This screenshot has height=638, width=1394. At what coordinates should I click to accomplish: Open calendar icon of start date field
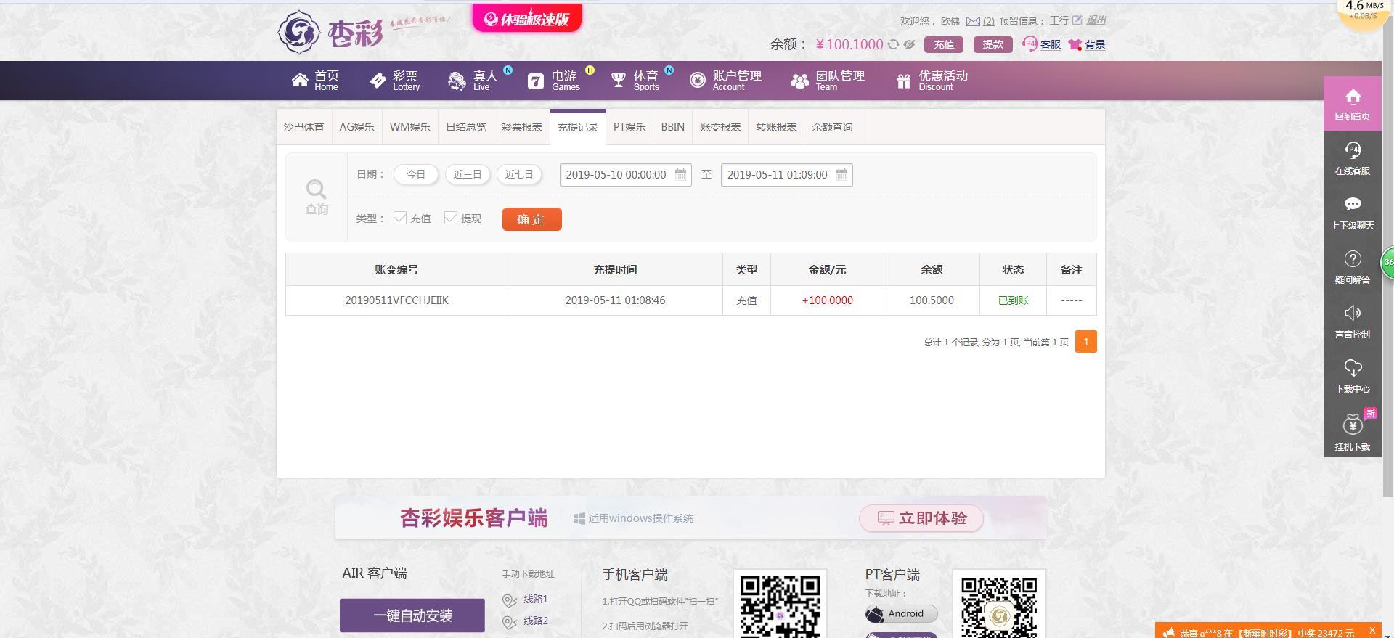coord(680,174)
